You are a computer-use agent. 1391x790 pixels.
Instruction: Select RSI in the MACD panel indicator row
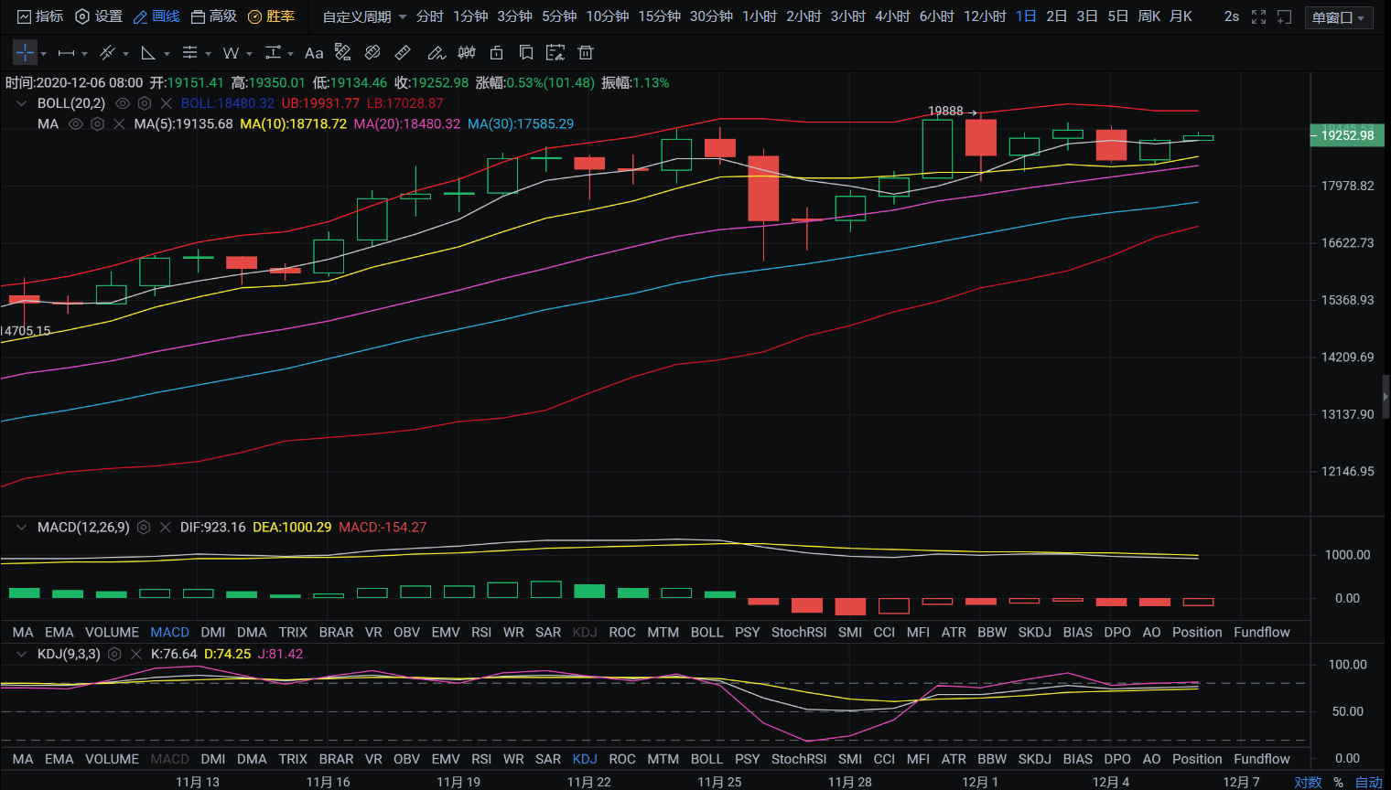[481, 632]
